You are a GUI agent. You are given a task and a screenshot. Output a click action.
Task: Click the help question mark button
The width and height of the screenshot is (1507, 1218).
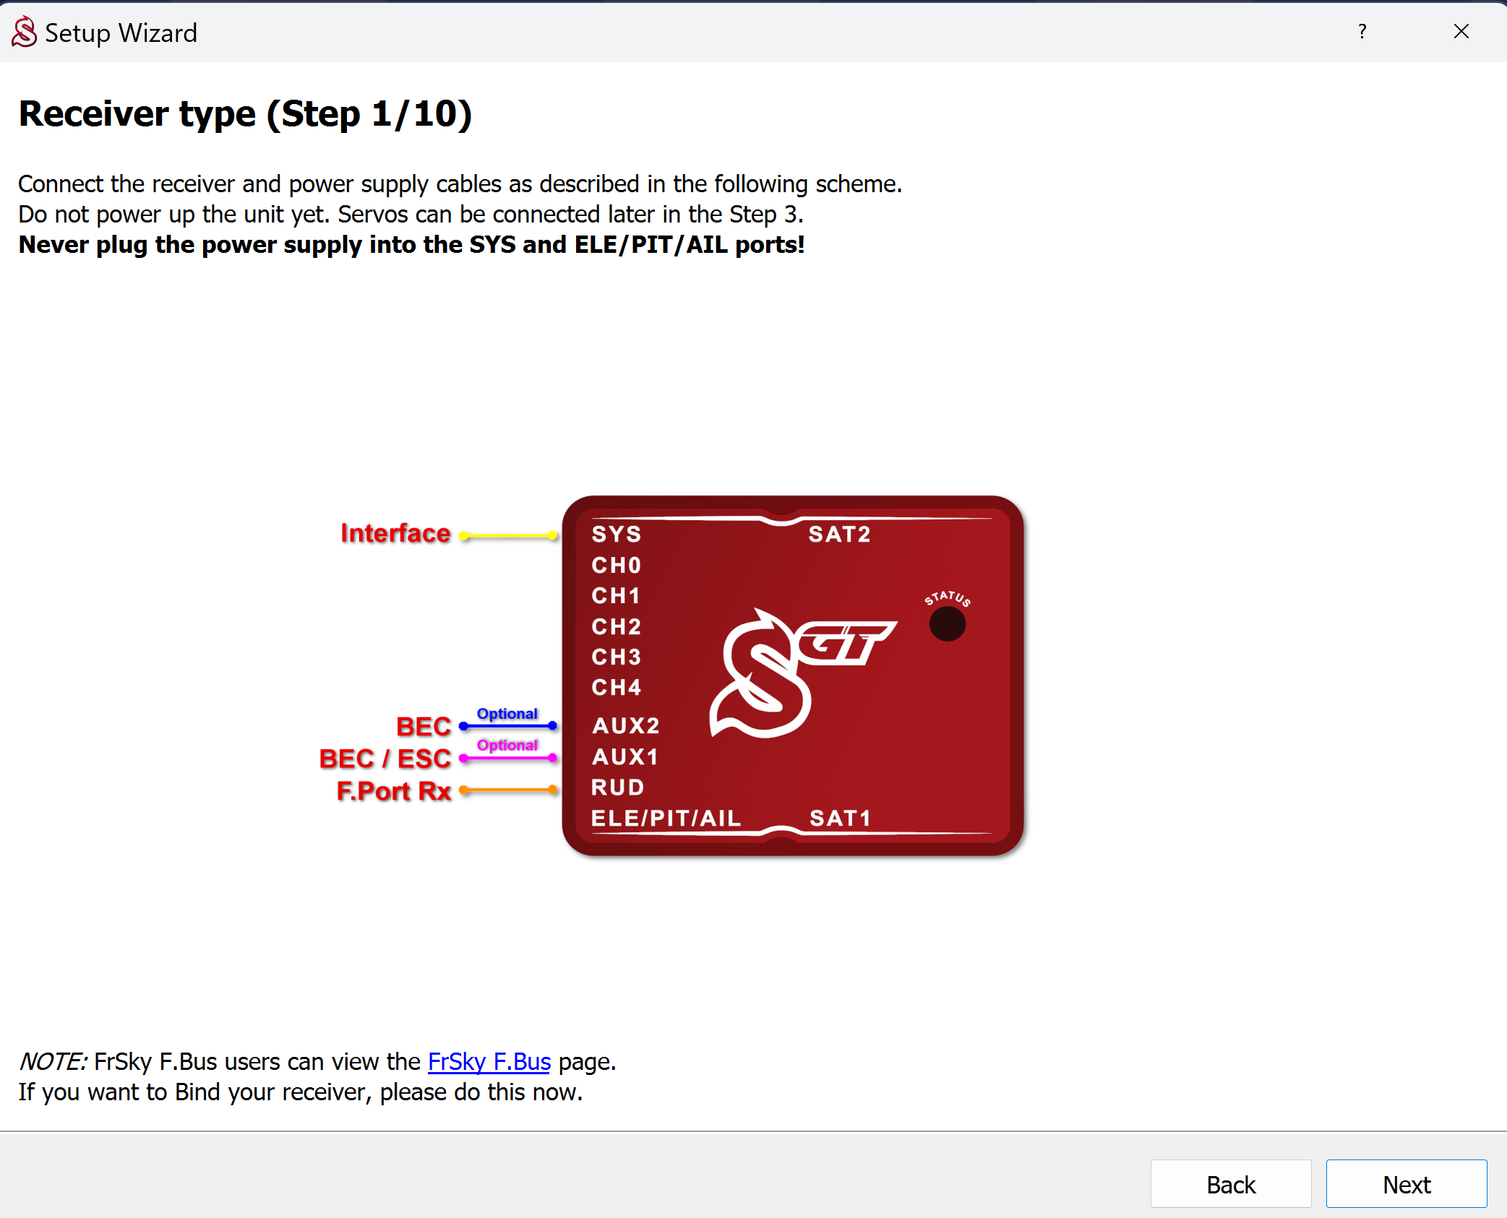point(1362,32)
